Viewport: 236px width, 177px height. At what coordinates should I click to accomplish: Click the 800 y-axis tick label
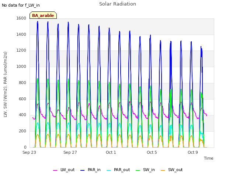[x=22, y=83]
